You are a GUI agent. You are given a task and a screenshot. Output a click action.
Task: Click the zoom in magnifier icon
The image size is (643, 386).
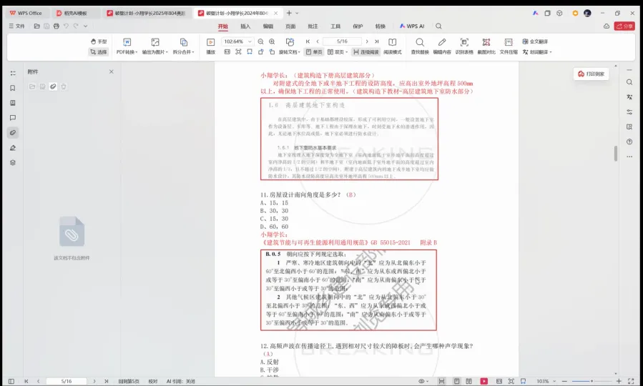tap(272, 41)
